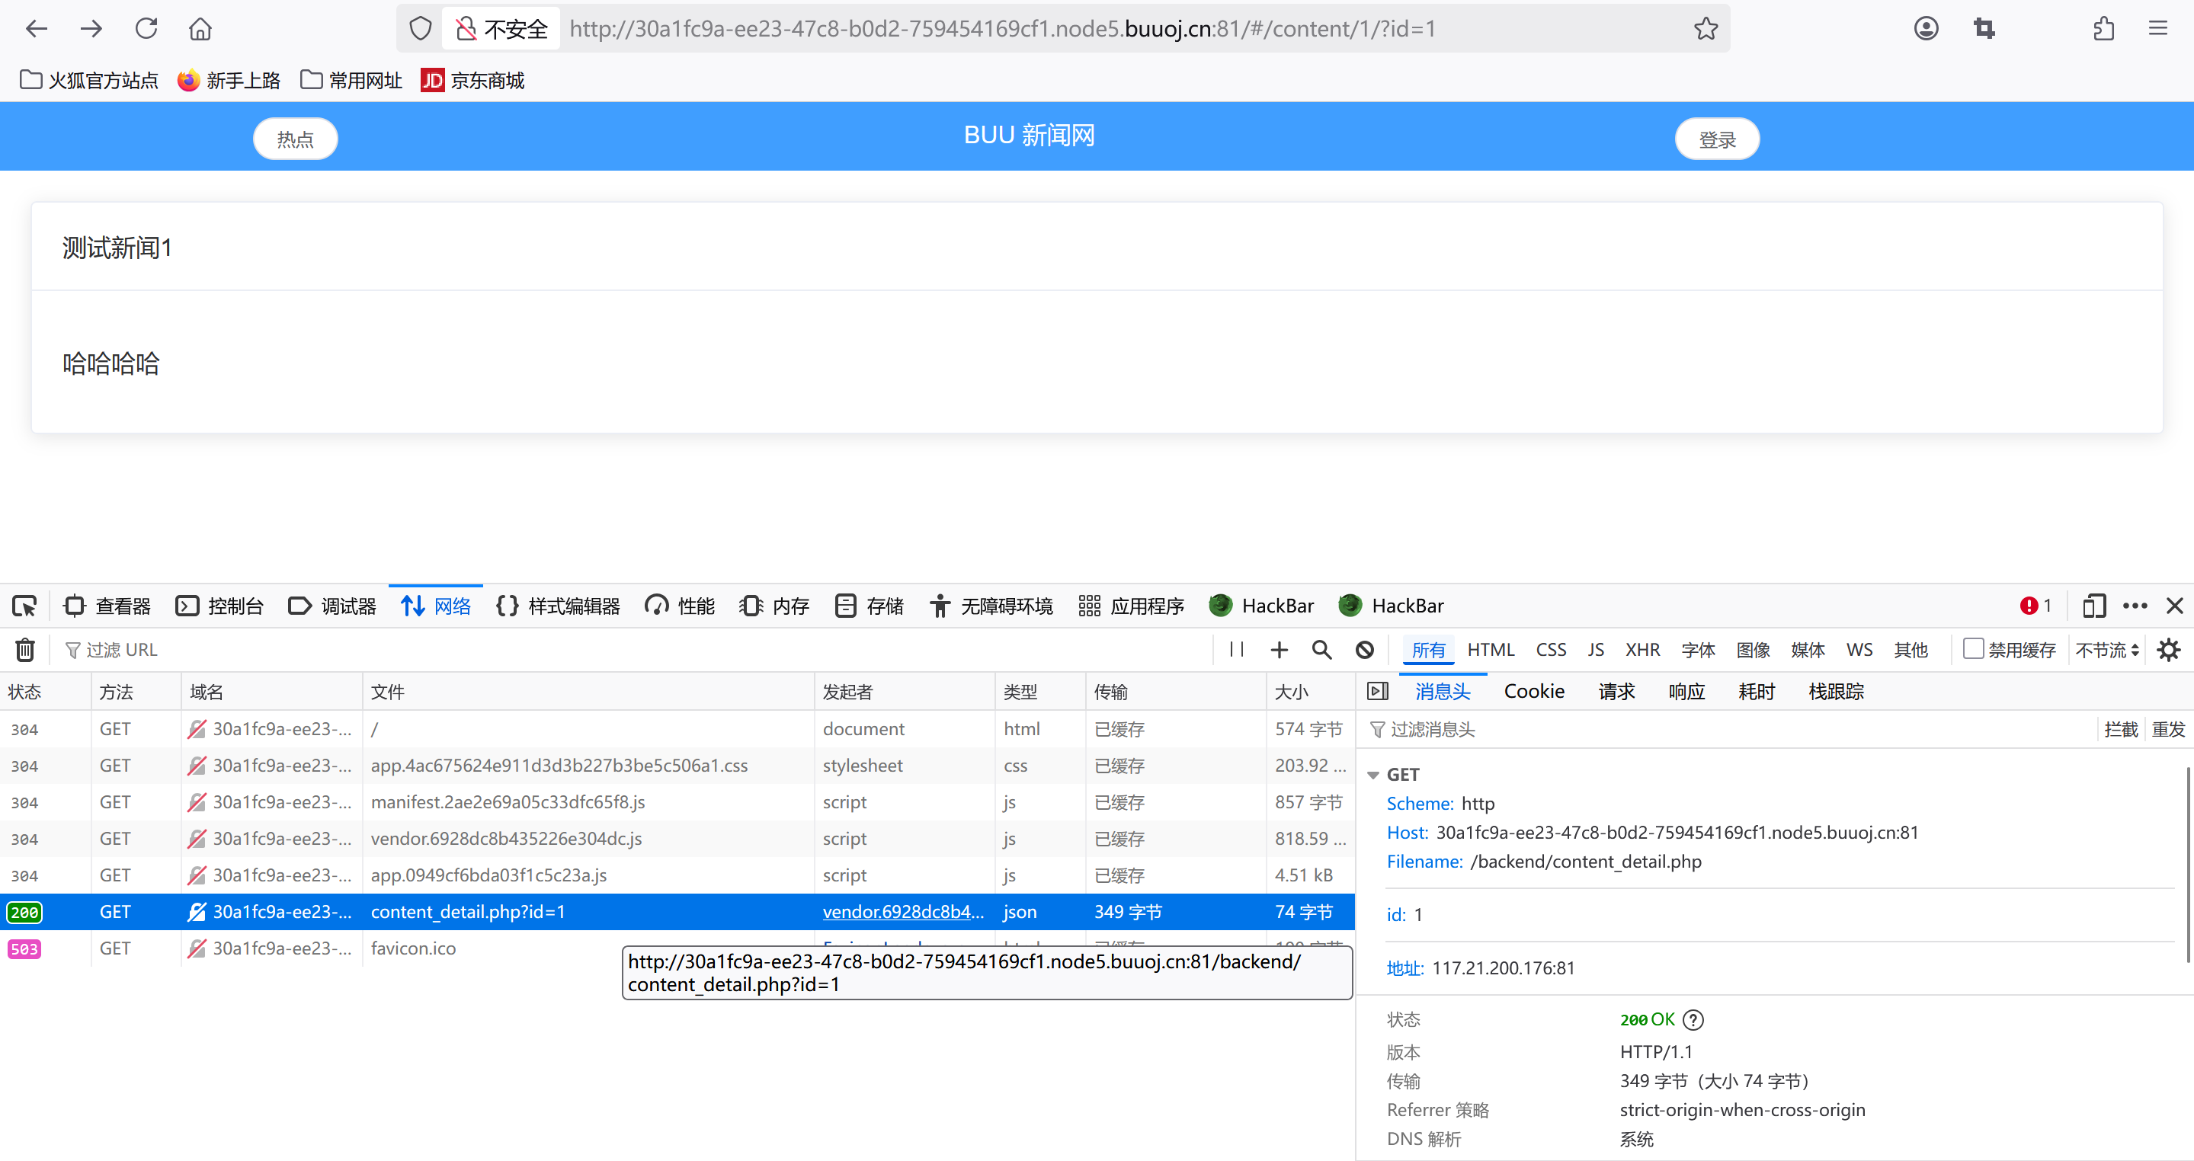Click the element picker icon in devtools
Image resolution: width=2194 pixels, height=1161 pixels.
click(x=24, y=606)
